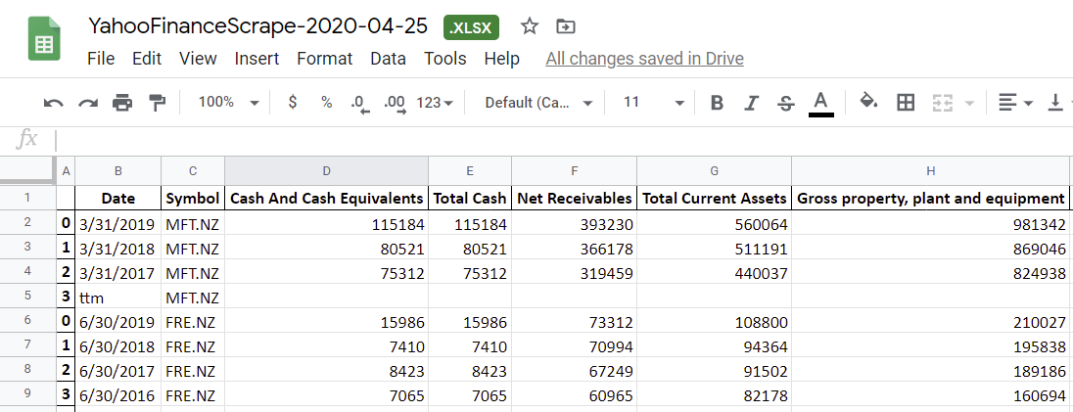Viewport: 1073px width, 412px height.
Task: Select FRE.NZ cell in row 6
Action: [x=193, y=321]
